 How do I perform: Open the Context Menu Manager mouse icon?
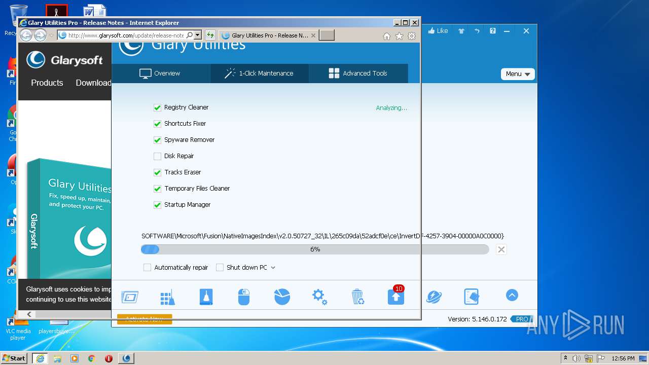point(244,297)
